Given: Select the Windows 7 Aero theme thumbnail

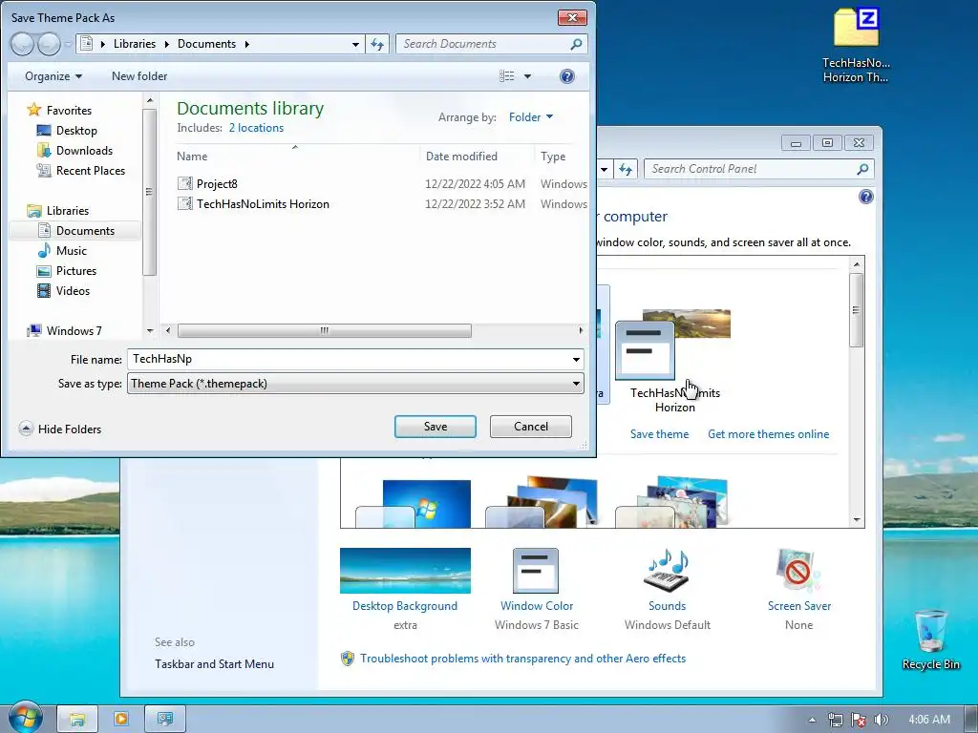Looking at the screenshot, I should (x=414, y=504).
